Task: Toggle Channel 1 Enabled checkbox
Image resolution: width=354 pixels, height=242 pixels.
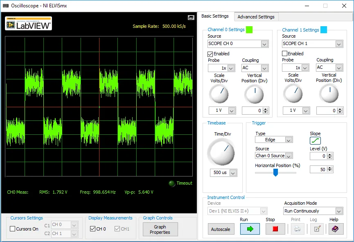Action: pos(285,54)
